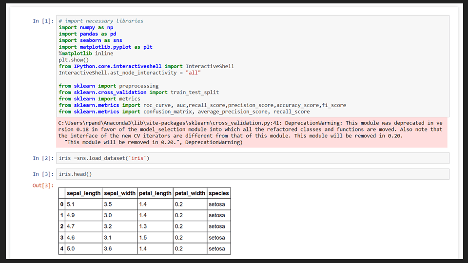Click the petal_width column header
Viewport: 468px width, 263px height.
pos(190,193)
